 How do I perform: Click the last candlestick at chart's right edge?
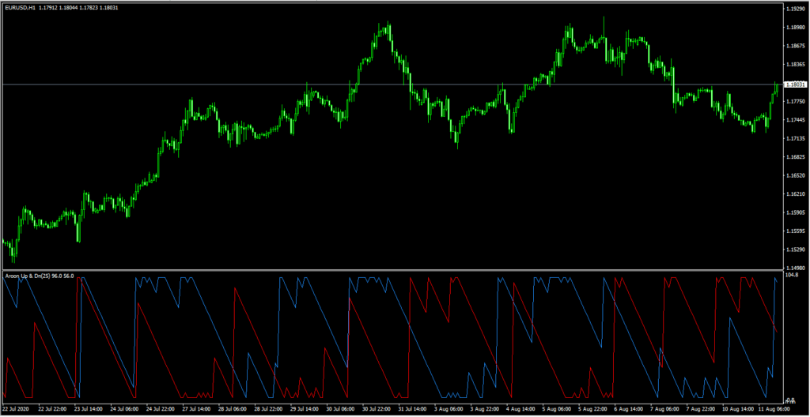777,85
